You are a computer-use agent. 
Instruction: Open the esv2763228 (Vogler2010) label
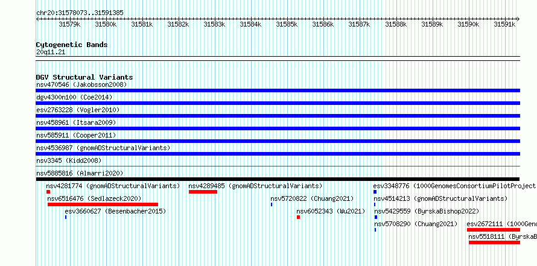pos(78,110)
